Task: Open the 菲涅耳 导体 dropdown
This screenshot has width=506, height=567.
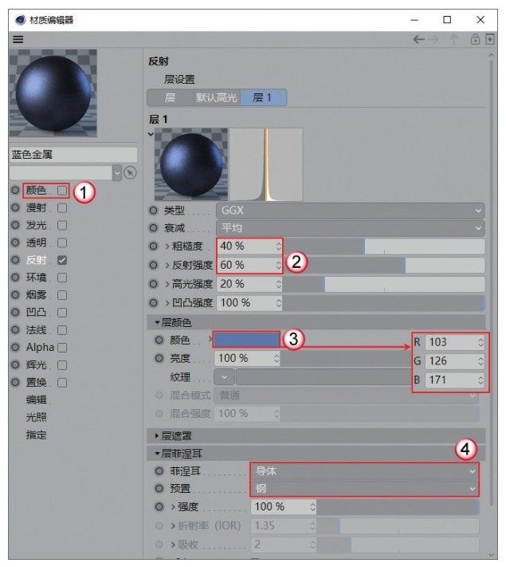Action: pos(364,471)
